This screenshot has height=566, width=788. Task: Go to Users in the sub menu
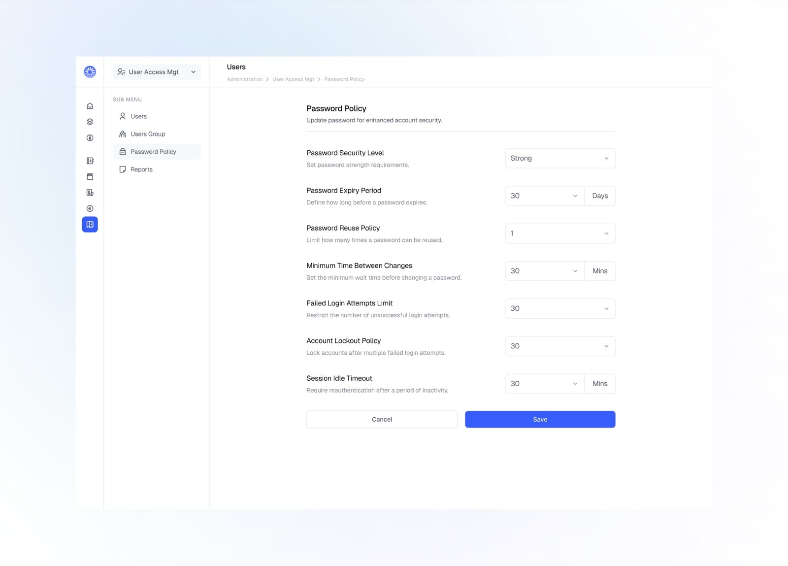pos(157,116)
